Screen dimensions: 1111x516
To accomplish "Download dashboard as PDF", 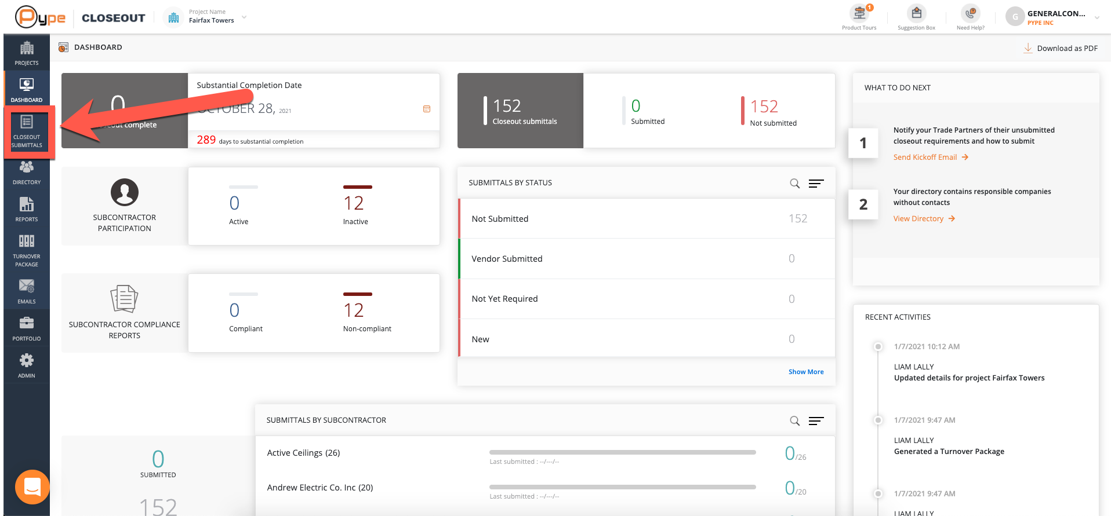I will pyautogui.click(x=1061, y=48).
